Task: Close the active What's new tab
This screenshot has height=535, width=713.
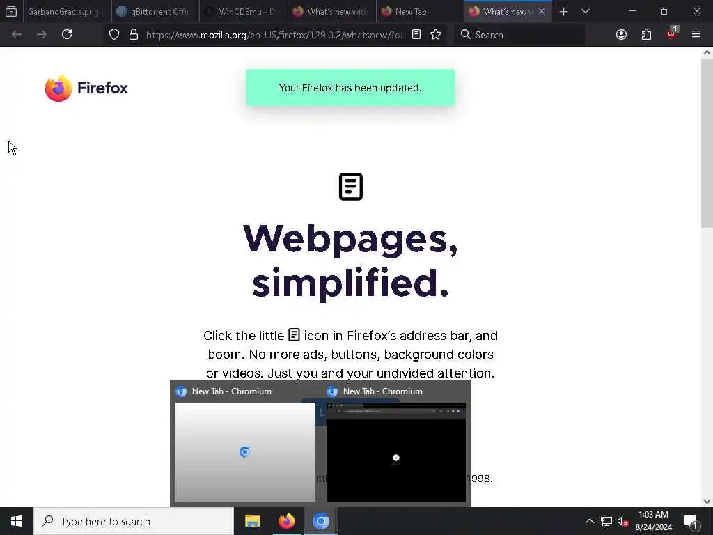Action: point(542,11)
